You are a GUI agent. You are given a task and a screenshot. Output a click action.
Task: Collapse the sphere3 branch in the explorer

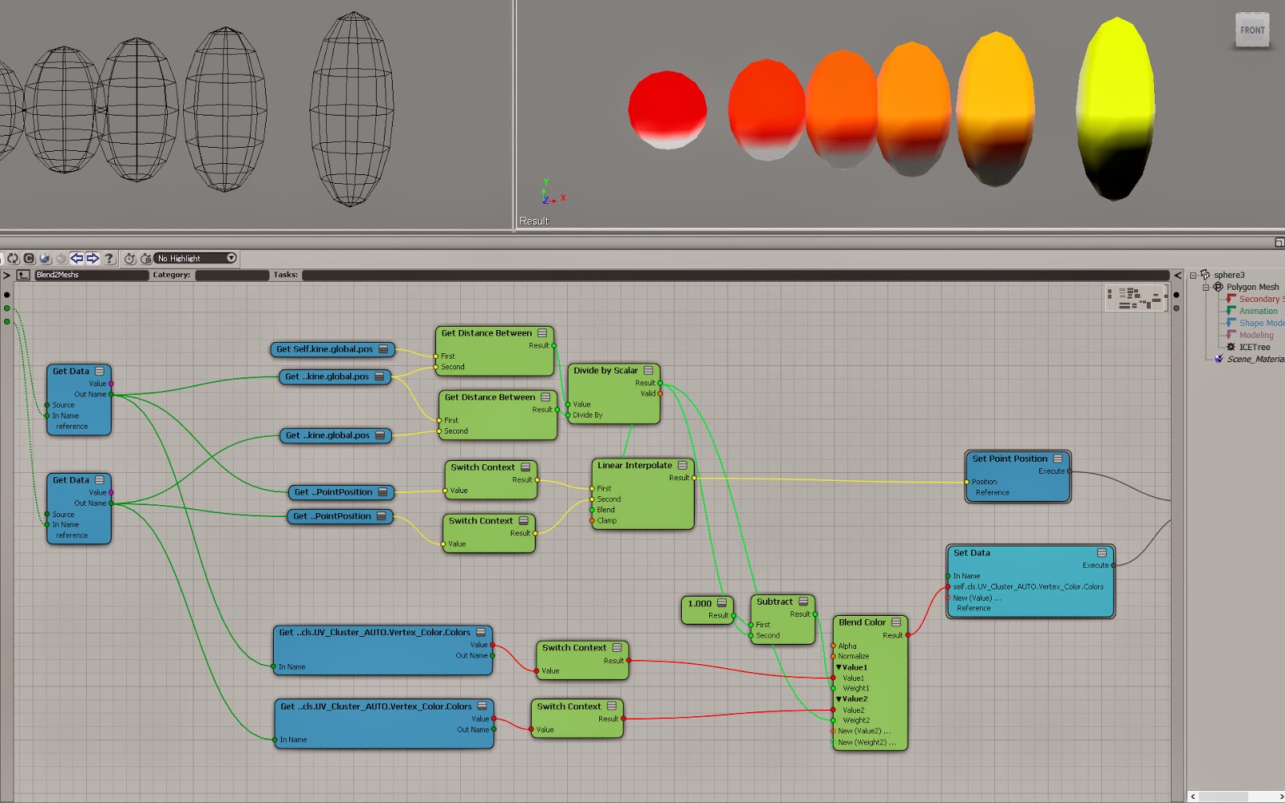click(1193, 275)
